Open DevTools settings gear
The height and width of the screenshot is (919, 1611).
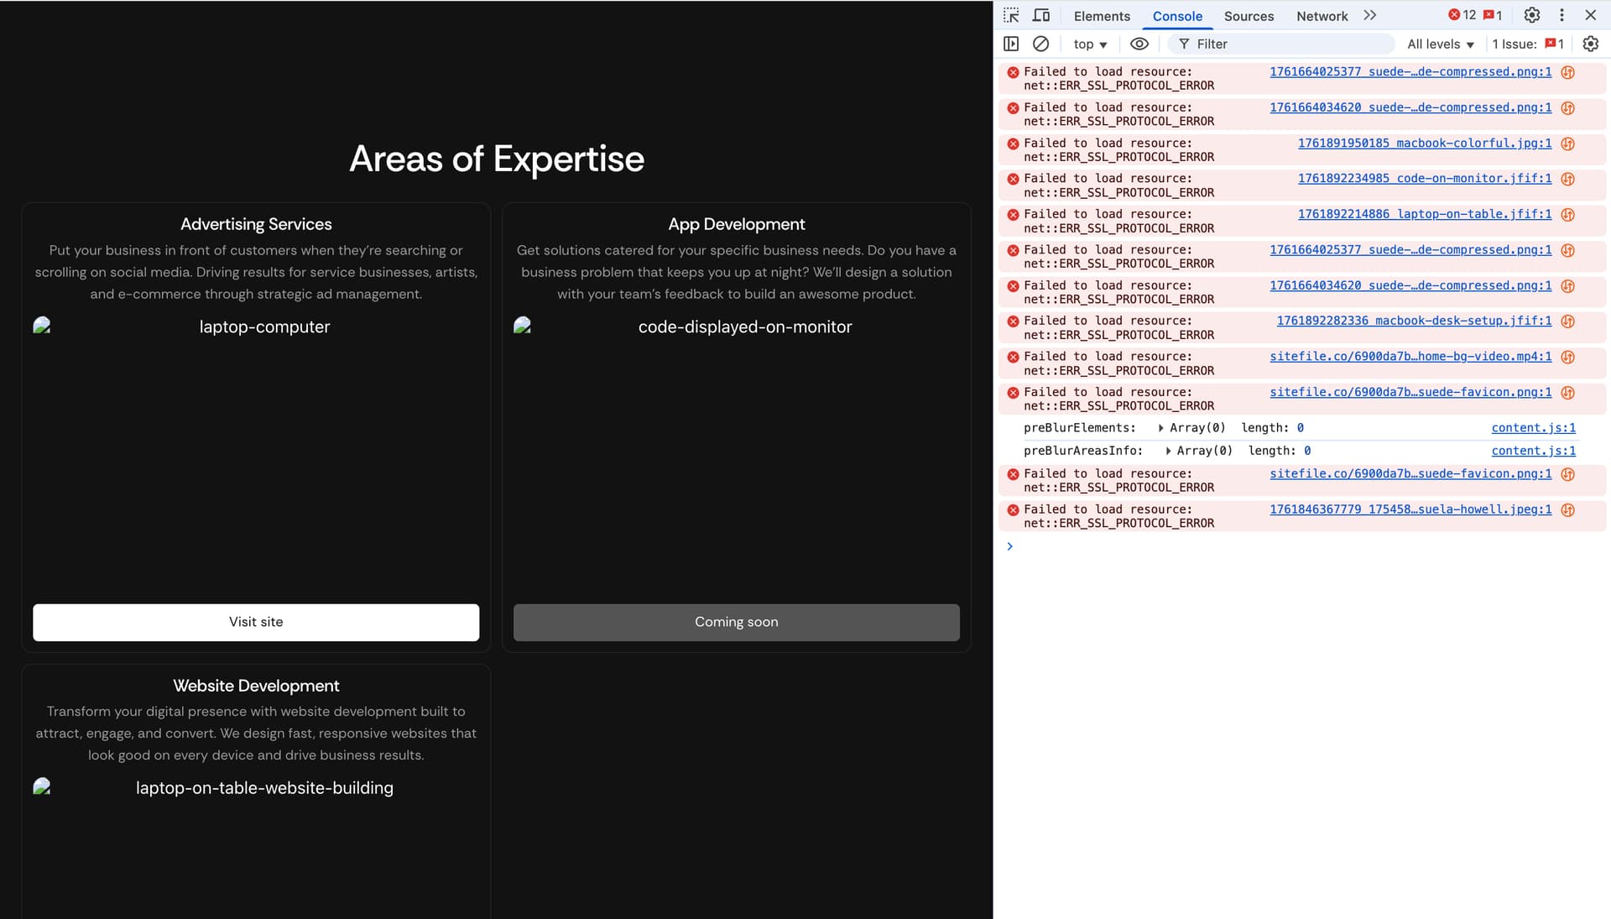coord(1532,15)
